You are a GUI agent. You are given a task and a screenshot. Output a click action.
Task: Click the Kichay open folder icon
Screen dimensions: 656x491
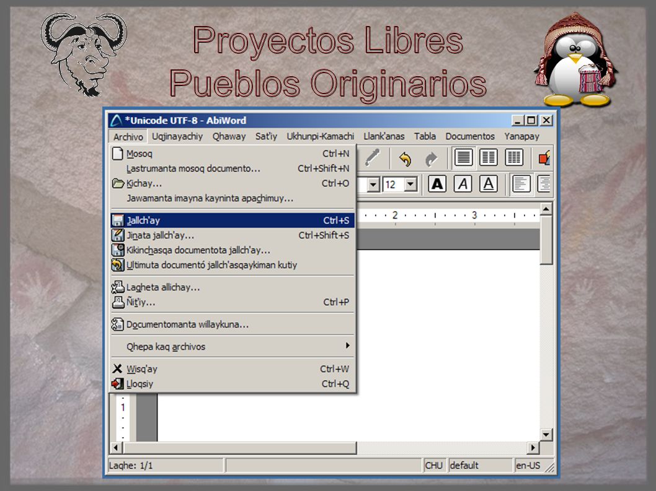coord(118,183)
